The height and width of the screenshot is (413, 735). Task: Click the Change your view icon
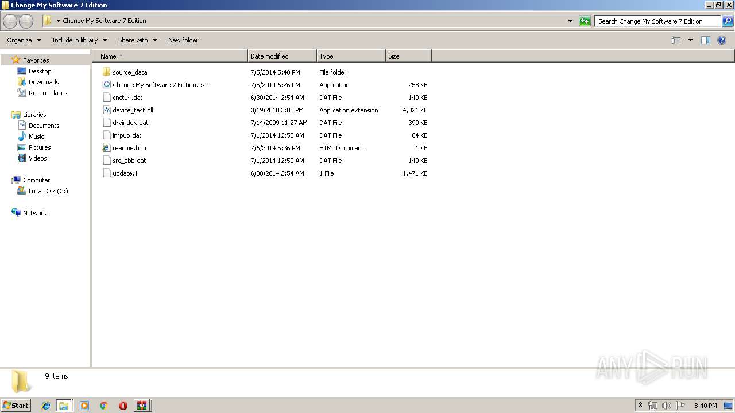click(x=676, y=40)
